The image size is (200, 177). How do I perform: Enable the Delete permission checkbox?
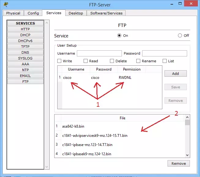[112, 61]
